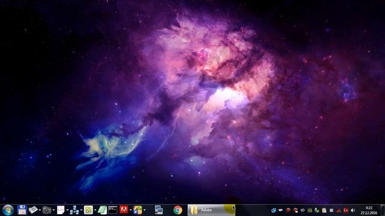Launch Google Chrome from taskbar
The image size is (385, 216).
pos(178,210)
